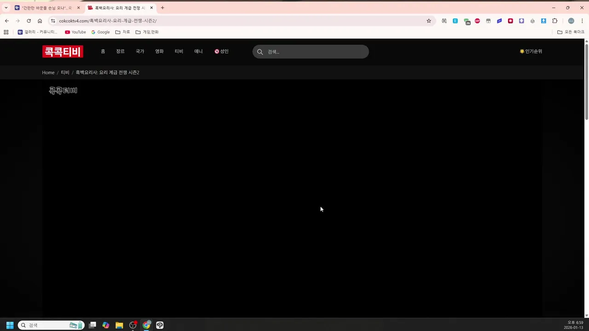Click the browser home icon
This screenshot has height=331, width=589.
click(40, 21)
